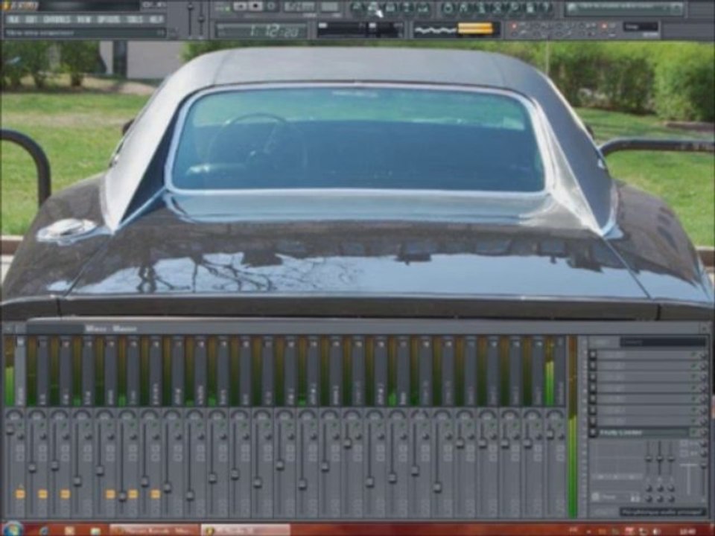
Task: Click the Fruity Limiter mix level knob
Action: click(x=704, y=432)
